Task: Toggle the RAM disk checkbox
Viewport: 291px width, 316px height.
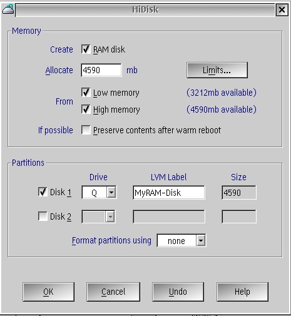Action: (x=86, y=49)
